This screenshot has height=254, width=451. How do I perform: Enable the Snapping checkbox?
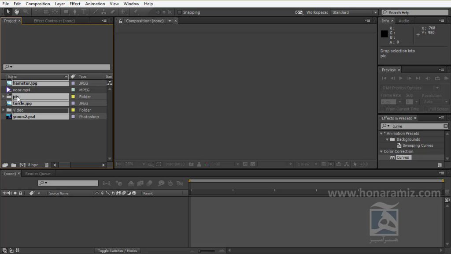[x=180, y=12]
